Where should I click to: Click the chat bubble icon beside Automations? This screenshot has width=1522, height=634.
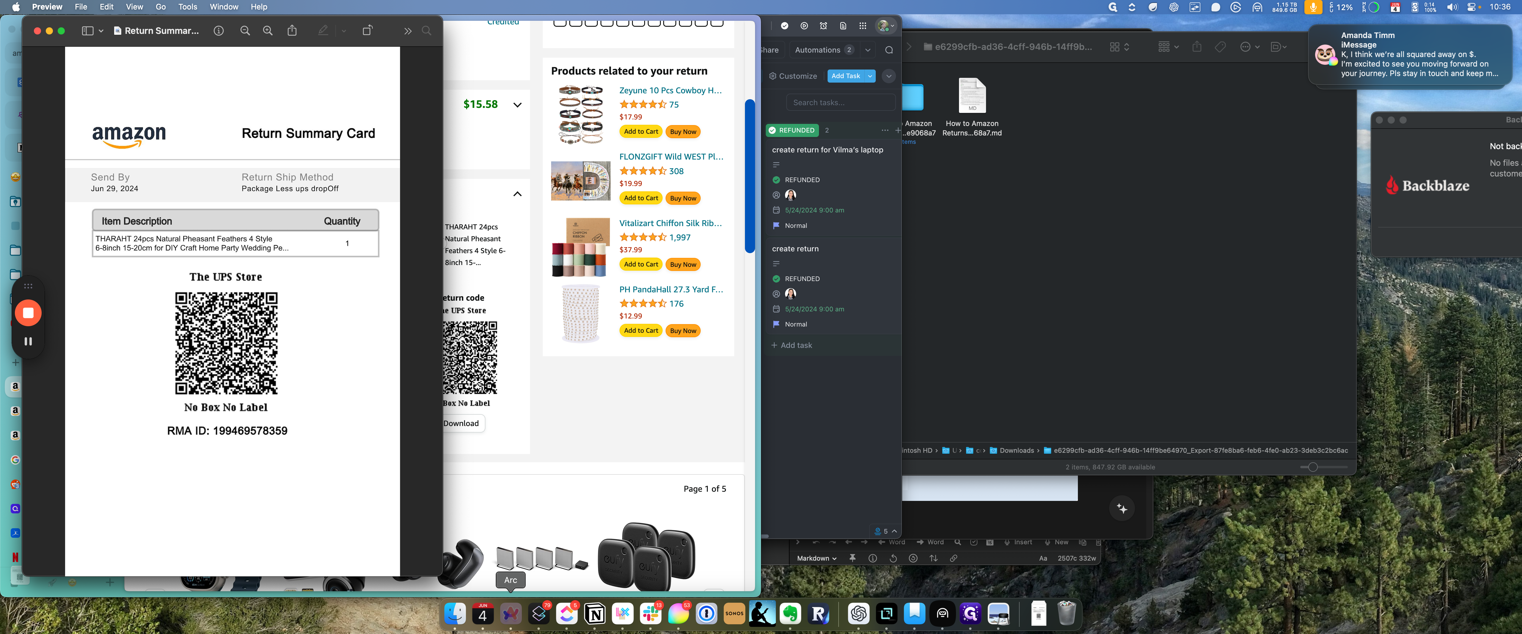click(889, 50)
